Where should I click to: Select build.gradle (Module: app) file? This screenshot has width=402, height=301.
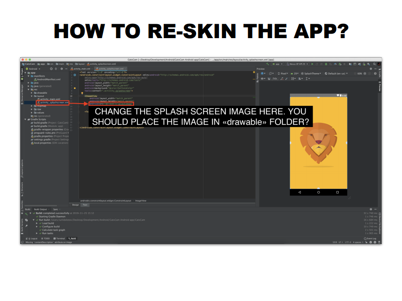(x=47, y=126)
